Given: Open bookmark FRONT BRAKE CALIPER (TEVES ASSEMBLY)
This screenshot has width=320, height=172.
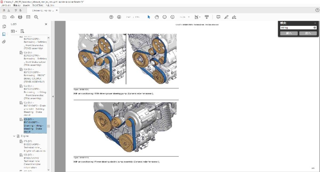Looking at the screenshot, I should coord(35,75).
